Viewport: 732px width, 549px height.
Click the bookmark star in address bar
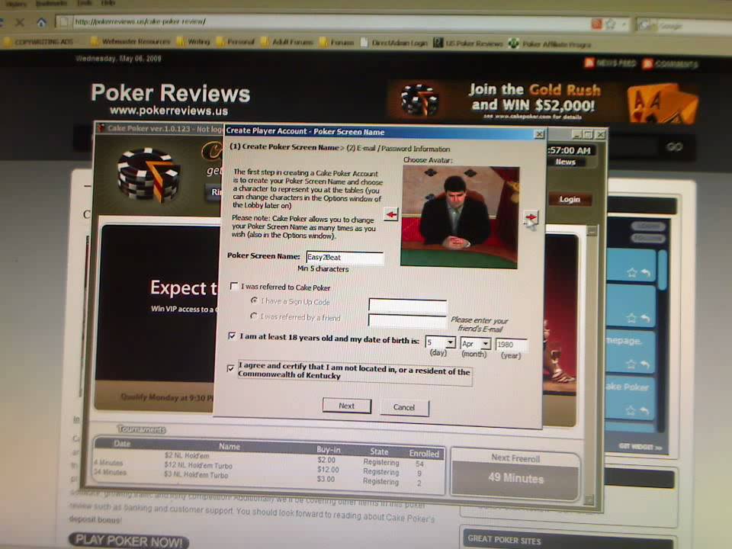(x=611, y=24)
